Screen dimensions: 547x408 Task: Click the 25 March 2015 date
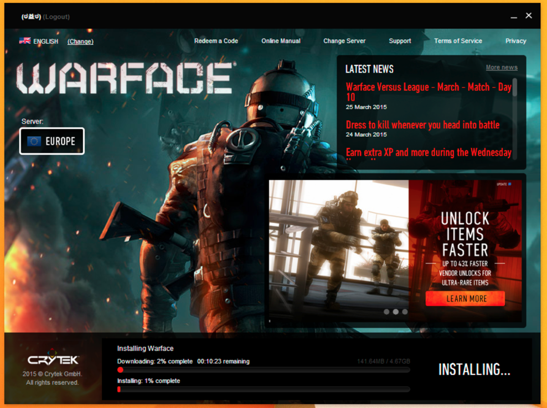point(366,107)
